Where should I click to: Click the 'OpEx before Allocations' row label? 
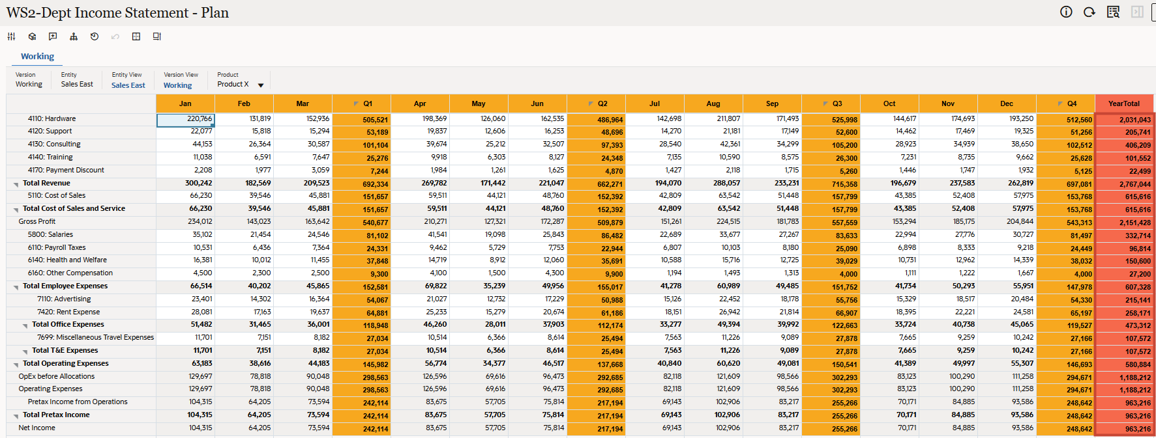tap(57, 376)
